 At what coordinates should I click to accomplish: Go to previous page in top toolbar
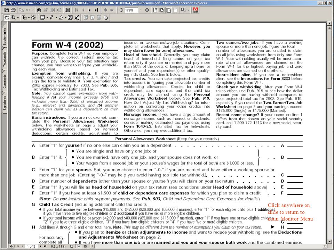pos(83,10)
